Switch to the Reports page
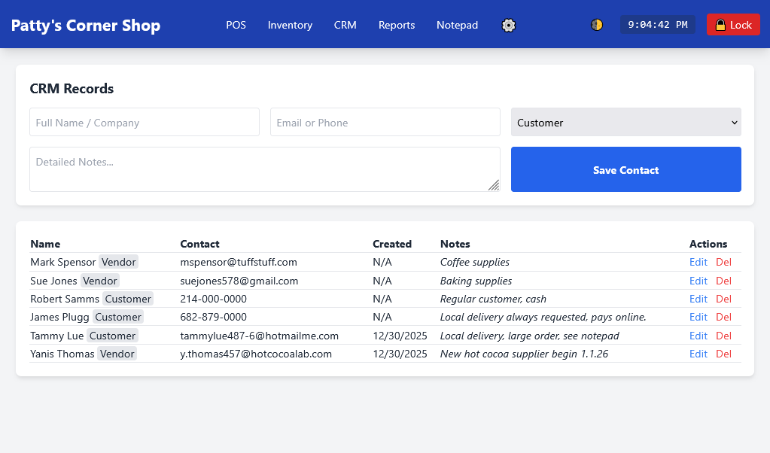Screen dimensions: 770x453 (397, 25)
